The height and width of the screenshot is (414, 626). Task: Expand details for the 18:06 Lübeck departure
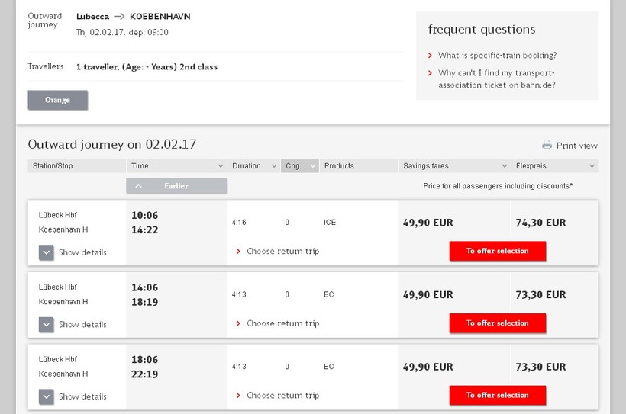[47, 396]
